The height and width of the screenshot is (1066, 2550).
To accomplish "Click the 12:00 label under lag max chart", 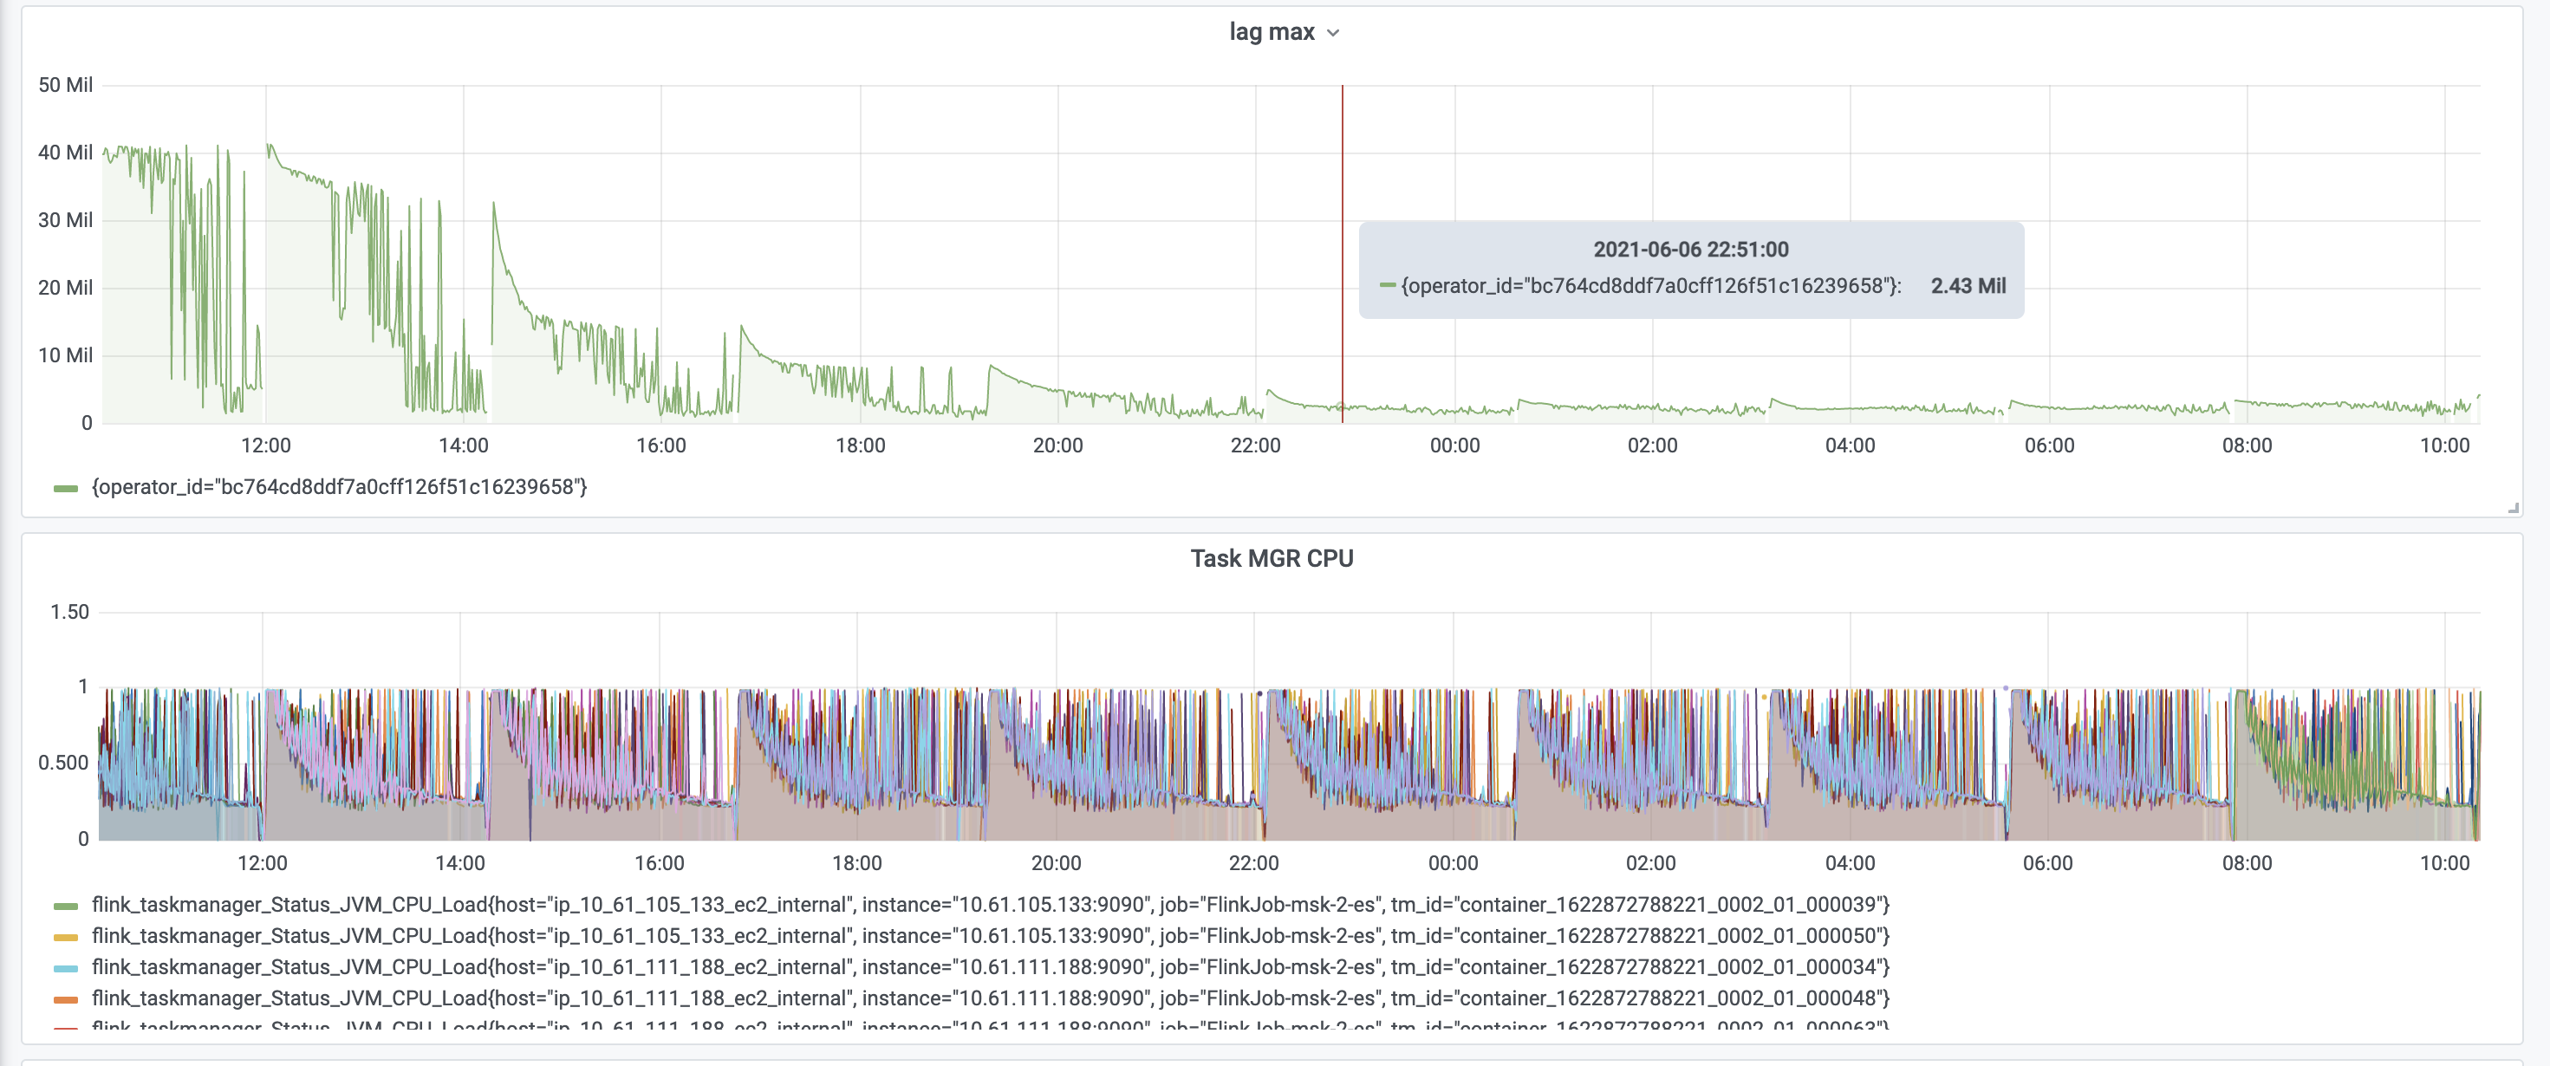I will point(265,445).
